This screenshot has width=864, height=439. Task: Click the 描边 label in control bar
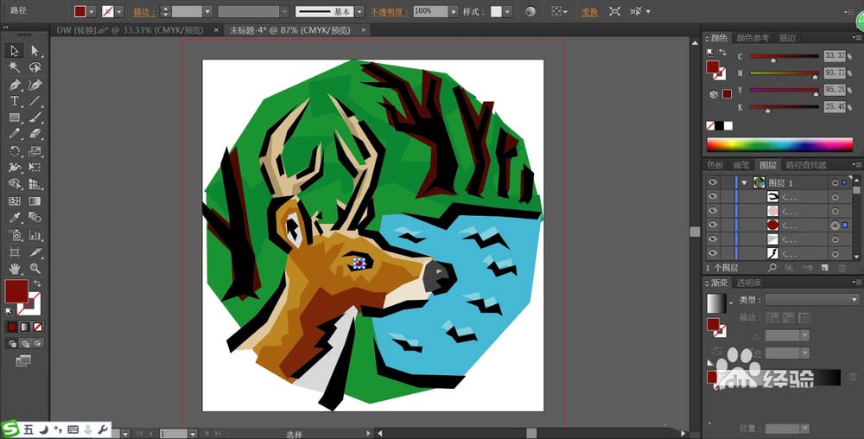click(143, 12)
